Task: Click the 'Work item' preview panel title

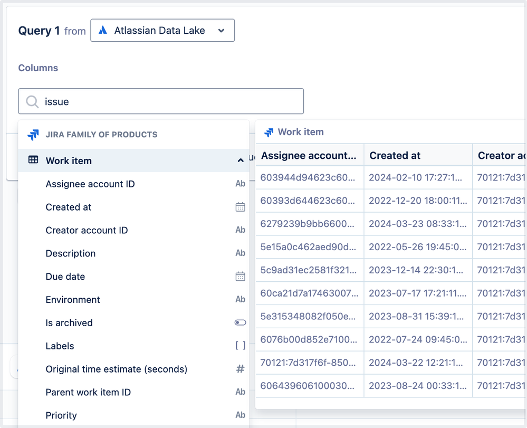Action: pyautogui.click(x=301, y=132)
